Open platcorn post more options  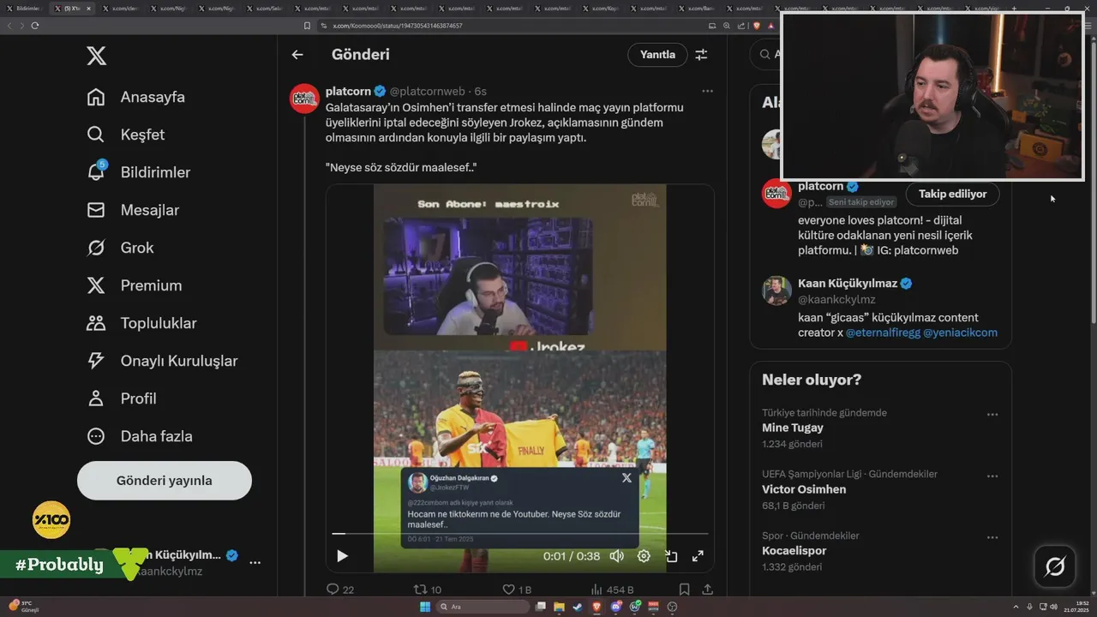pos(707,91)
